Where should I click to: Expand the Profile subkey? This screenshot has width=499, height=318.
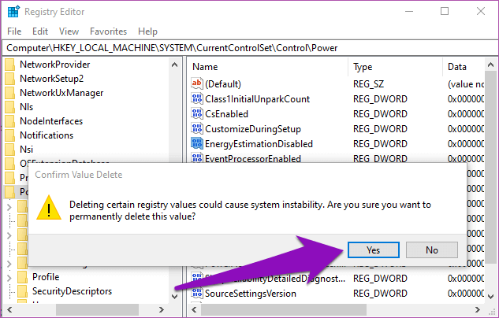coord(9,278)
